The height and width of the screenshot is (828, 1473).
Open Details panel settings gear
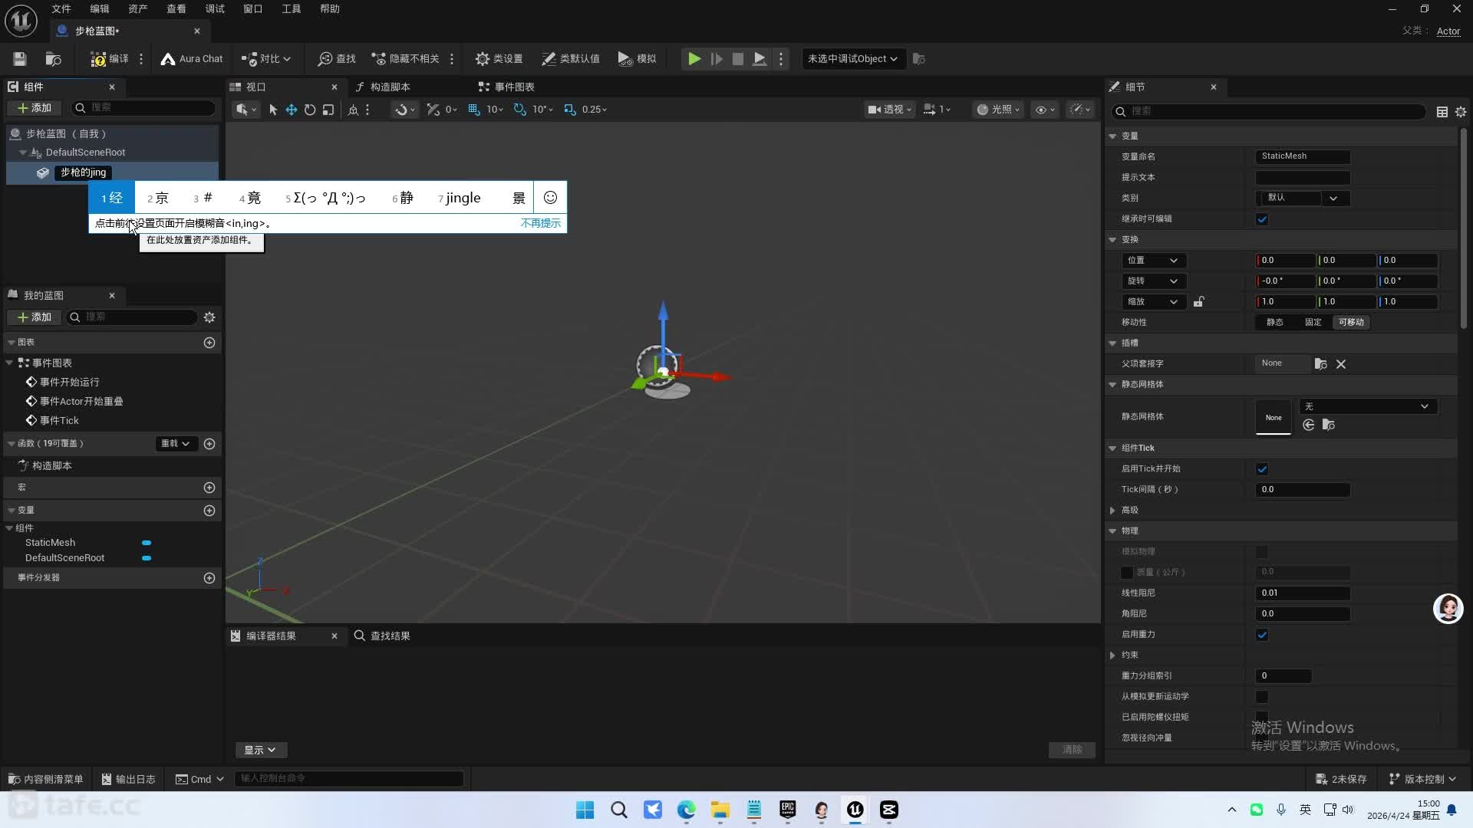[1461, 112]
